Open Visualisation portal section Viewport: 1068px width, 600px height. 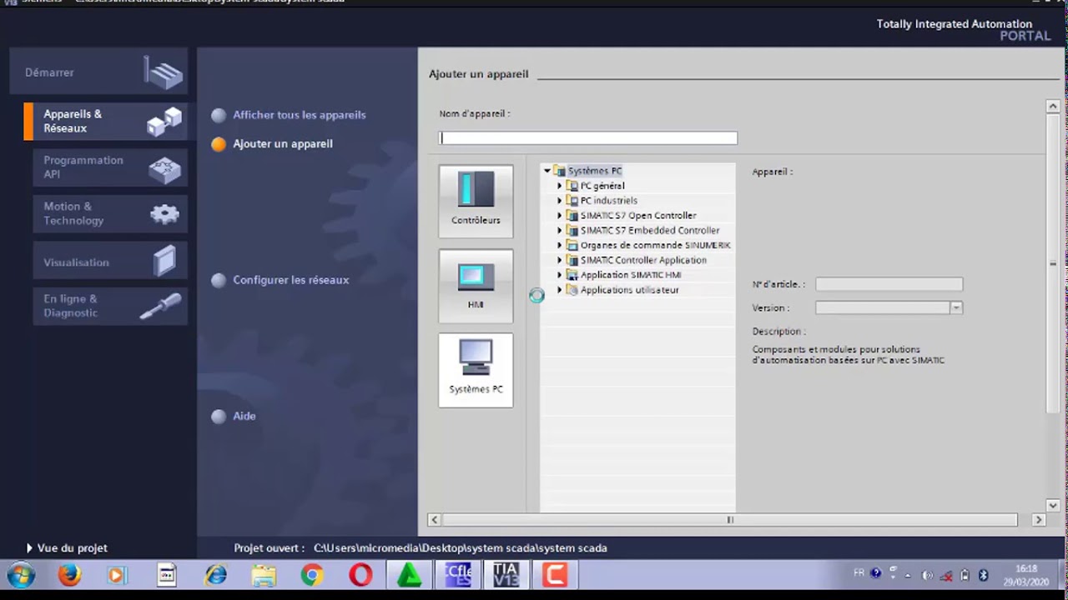[111, 262]
